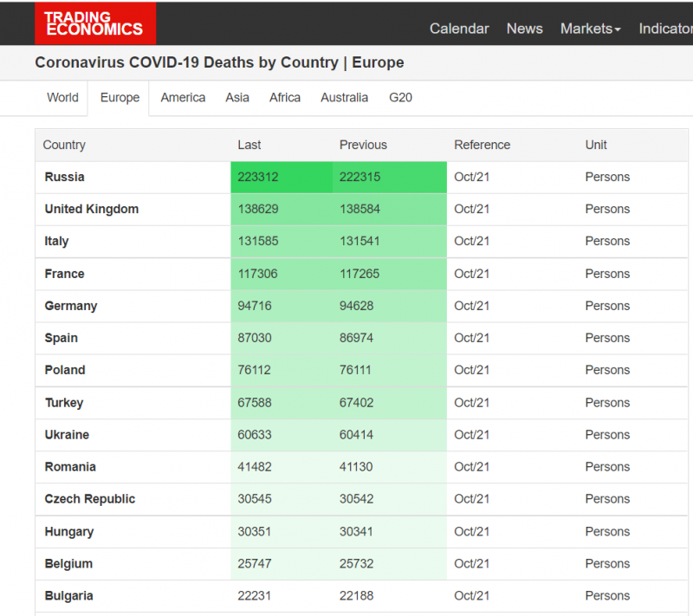Click Ukraine's last value 60633
693x616 pixels.
255,435
